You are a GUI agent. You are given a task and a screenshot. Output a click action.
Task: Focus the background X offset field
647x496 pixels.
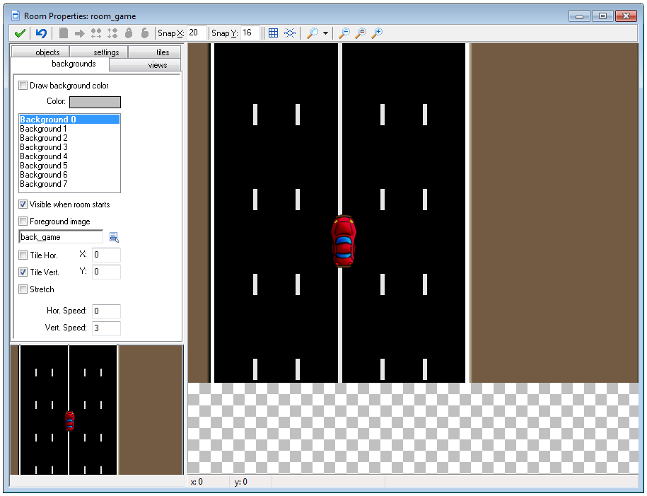coord(106,255)
